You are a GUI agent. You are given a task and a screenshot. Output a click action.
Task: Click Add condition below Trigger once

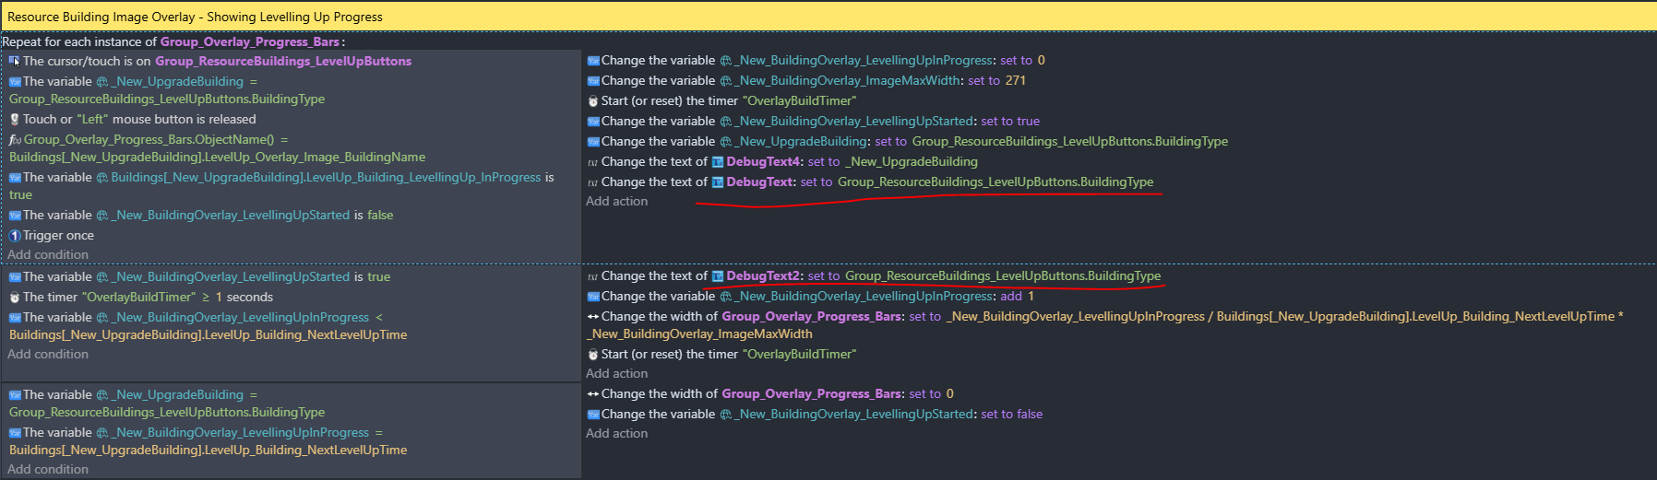tap(48, 254)
